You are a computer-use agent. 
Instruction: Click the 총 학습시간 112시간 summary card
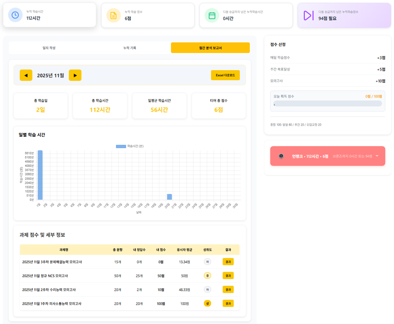click(100, 106)
